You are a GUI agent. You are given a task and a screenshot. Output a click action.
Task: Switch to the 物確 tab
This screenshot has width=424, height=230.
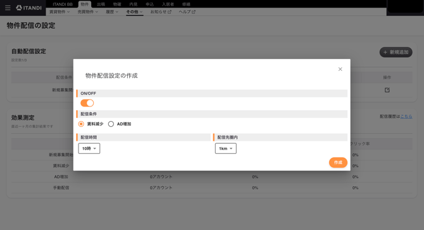pyautogui.click(x=117, y=4)
